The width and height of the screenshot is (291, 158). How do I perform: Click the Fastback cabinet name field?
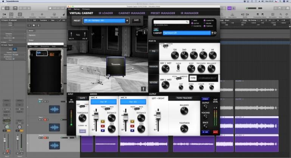pyautogui.click(x=187, y=33)
